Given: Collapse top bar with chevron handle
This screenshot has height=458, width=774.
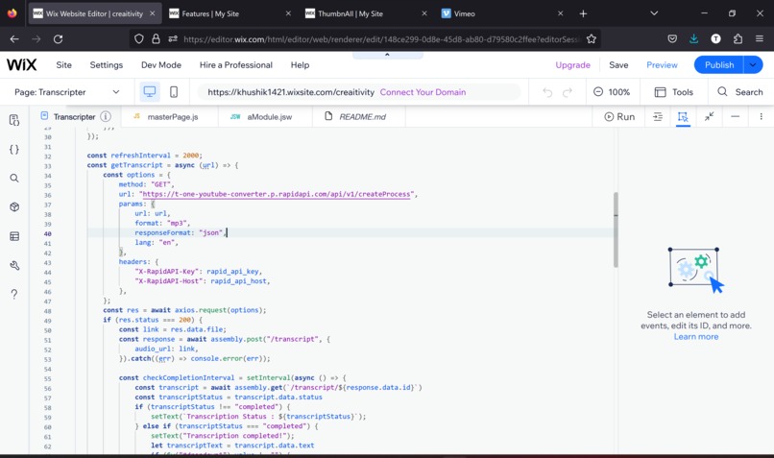Looking at the screenshot, I should [388, 55].
